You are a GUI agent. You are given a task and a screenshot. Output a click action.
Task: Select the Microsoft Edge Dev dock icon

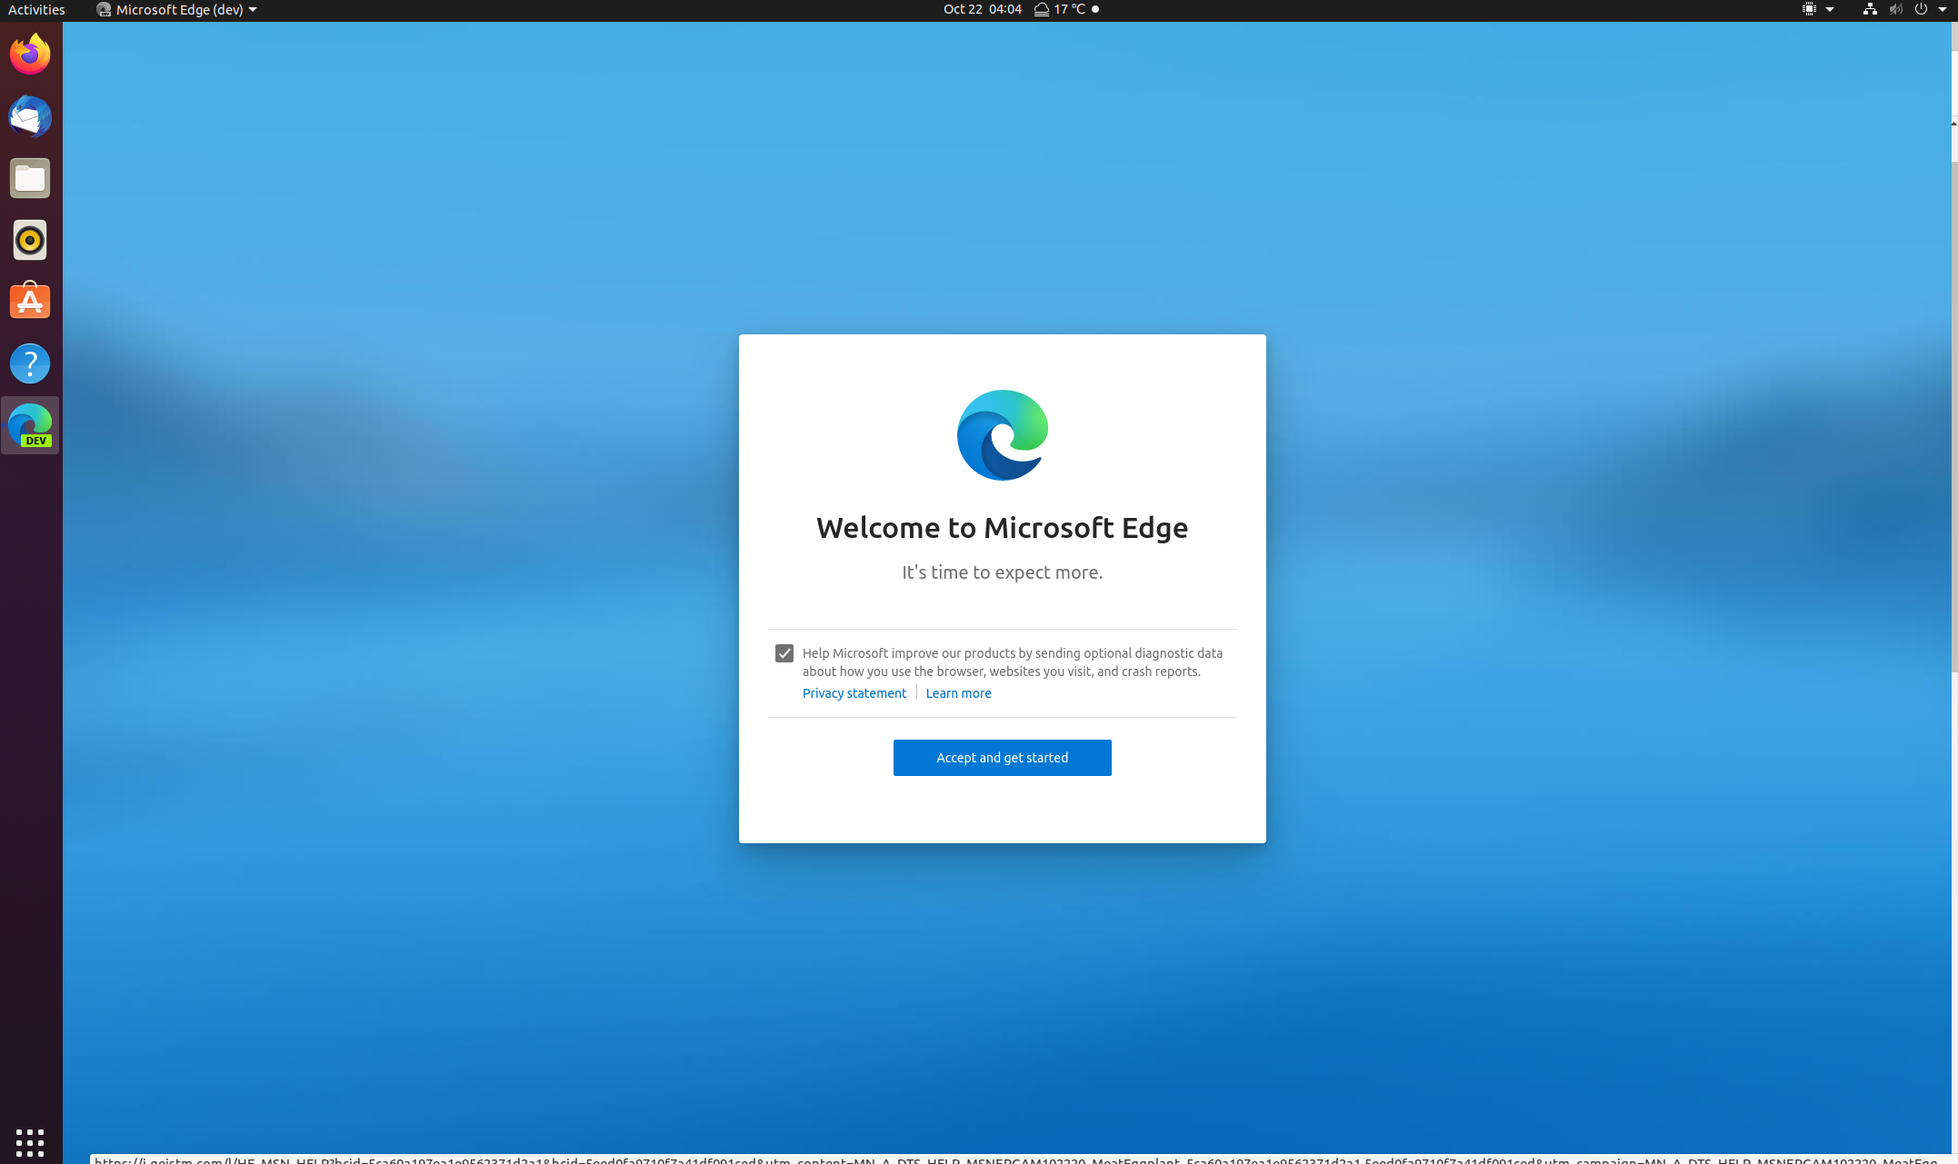[x=30, y=424]
